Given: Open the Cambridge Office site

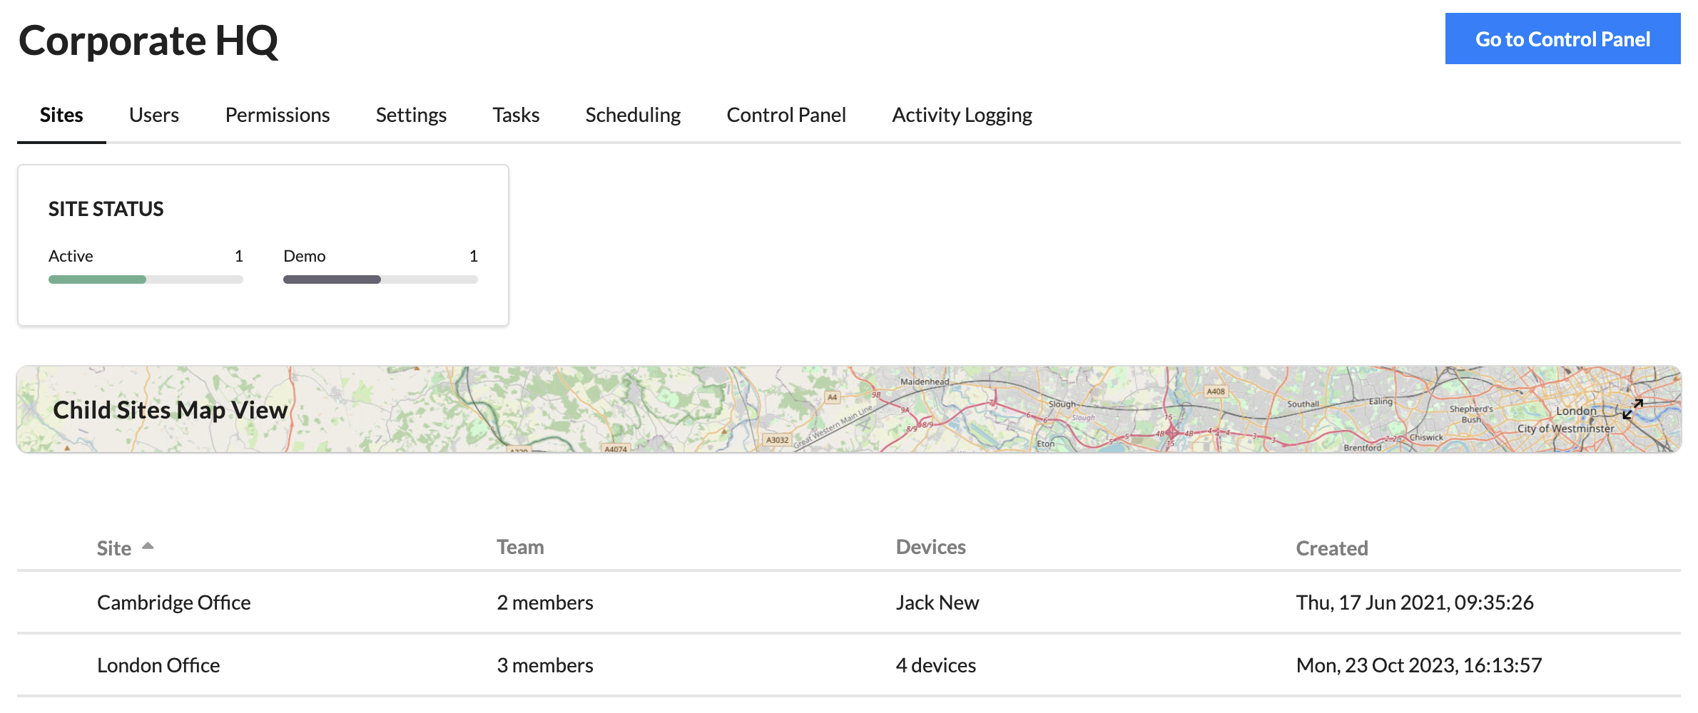Looking at the screenshot, I should point(173,602).
